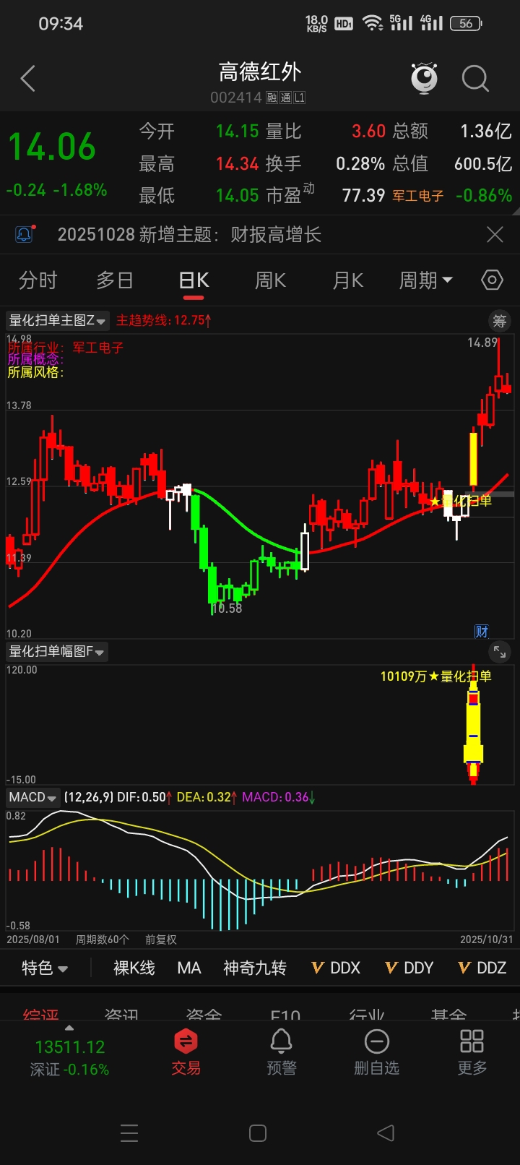The width and height of the screenshot is (520, 1165).
Task: Tap the 高德红外 stock title
Action: click(x=259, y=72)
